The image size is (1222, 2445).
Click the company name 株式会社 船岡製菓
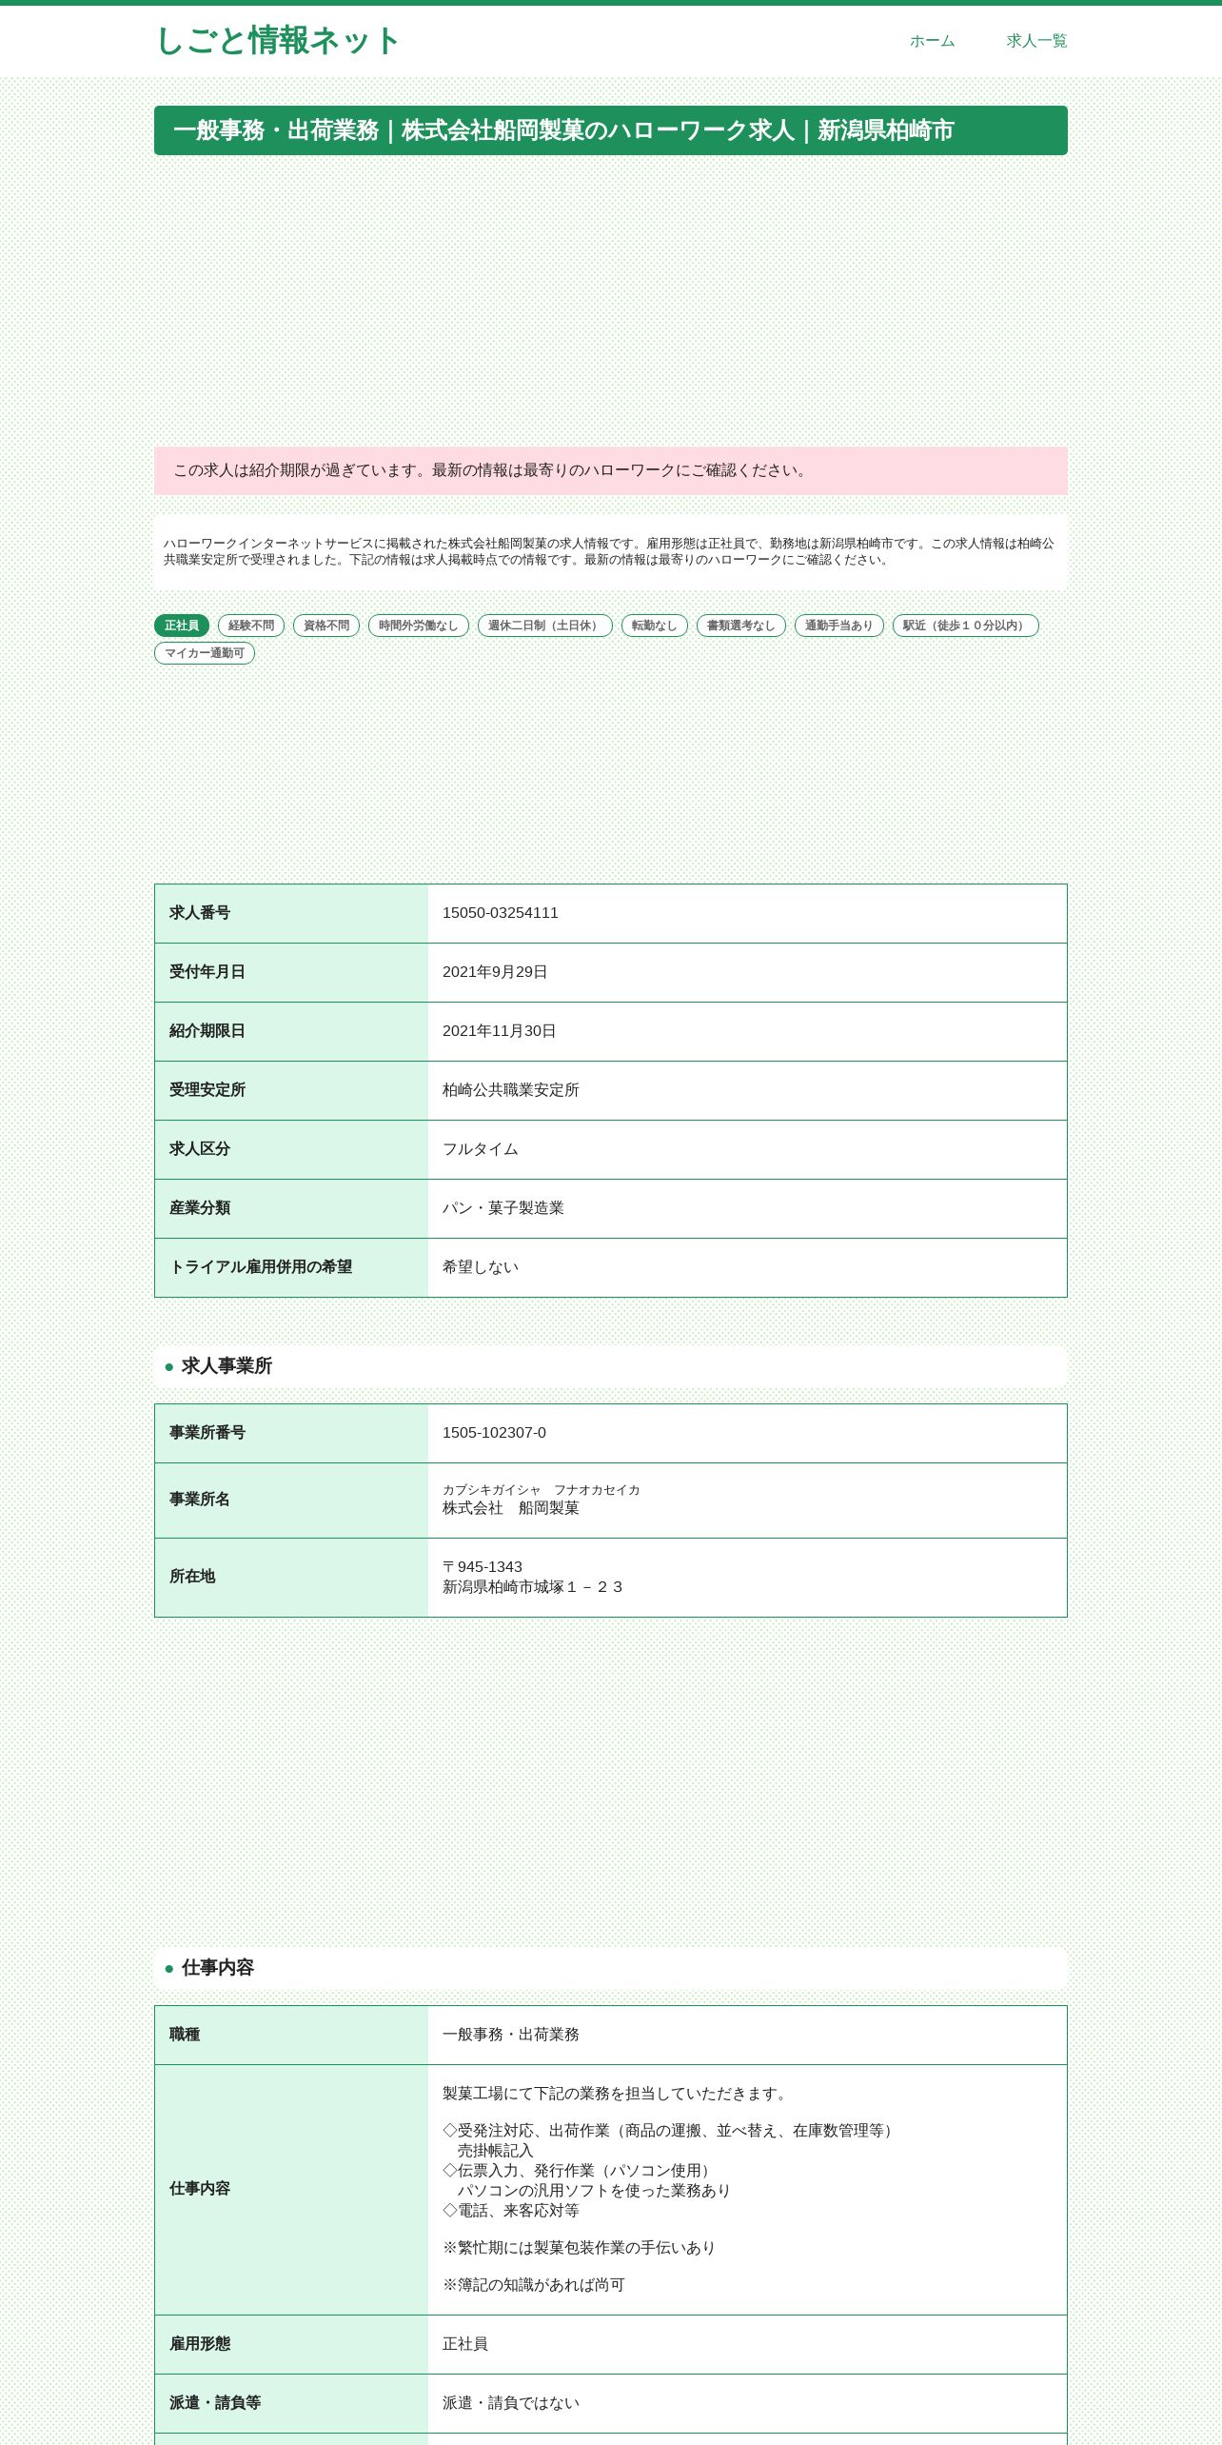click(511, 1508)
